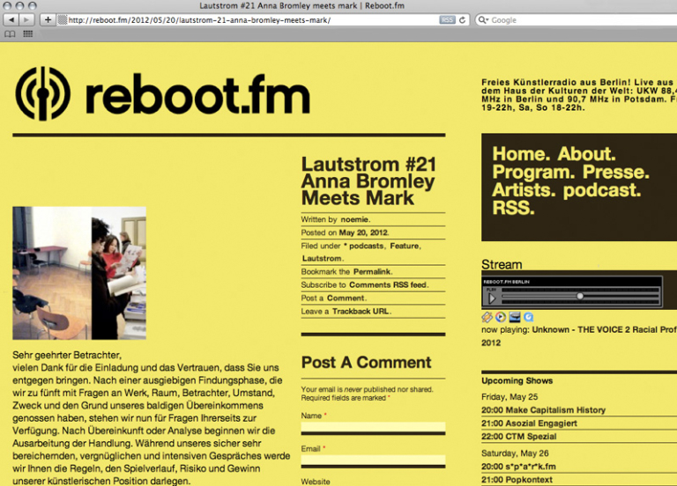Reload the page with the refresh icon
The image size is (677, 486).
463,20
